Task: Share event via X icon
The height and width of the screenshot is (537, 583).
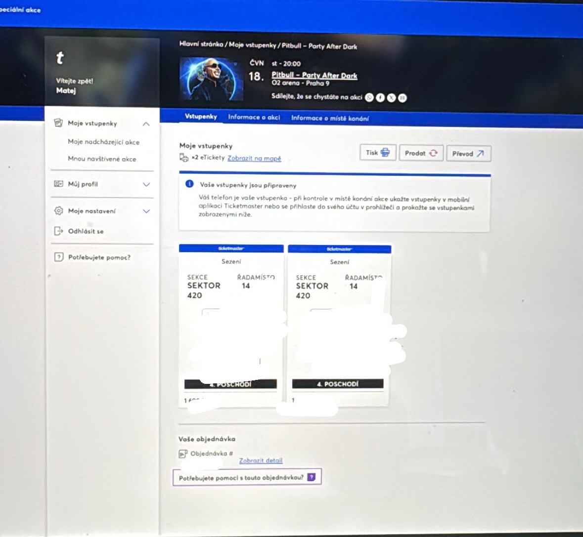Action: pyautogui.click(x=391, y=98)
